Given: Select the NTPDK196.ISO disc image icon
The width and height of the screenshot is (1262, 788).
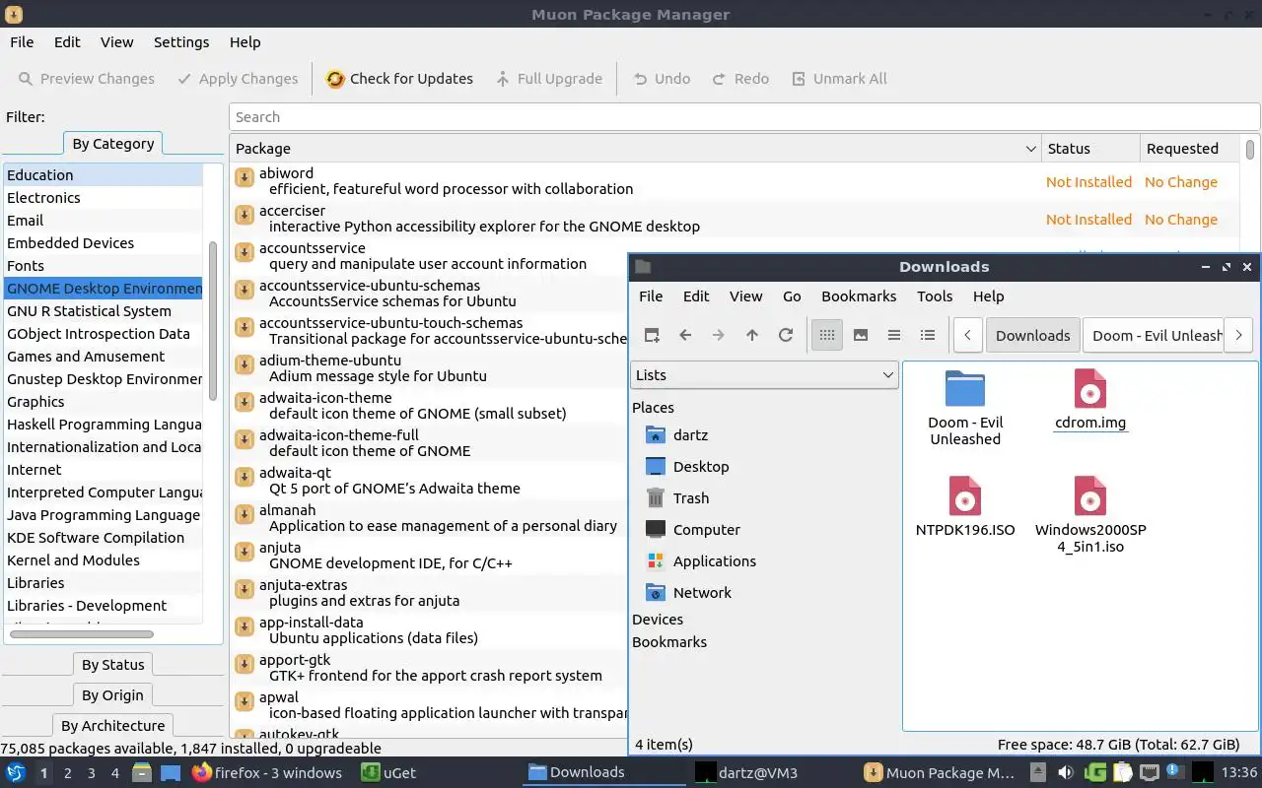Looking at the screenshot, I should 965,495.
